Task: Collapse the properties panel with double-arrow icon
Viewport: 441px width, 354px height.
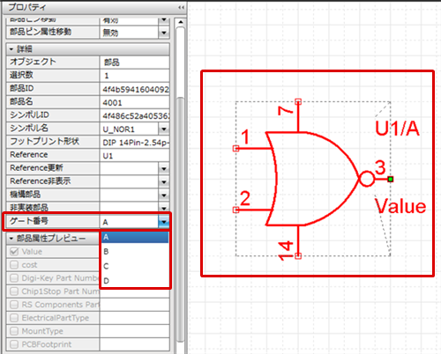Action: (x=181, y=7)
